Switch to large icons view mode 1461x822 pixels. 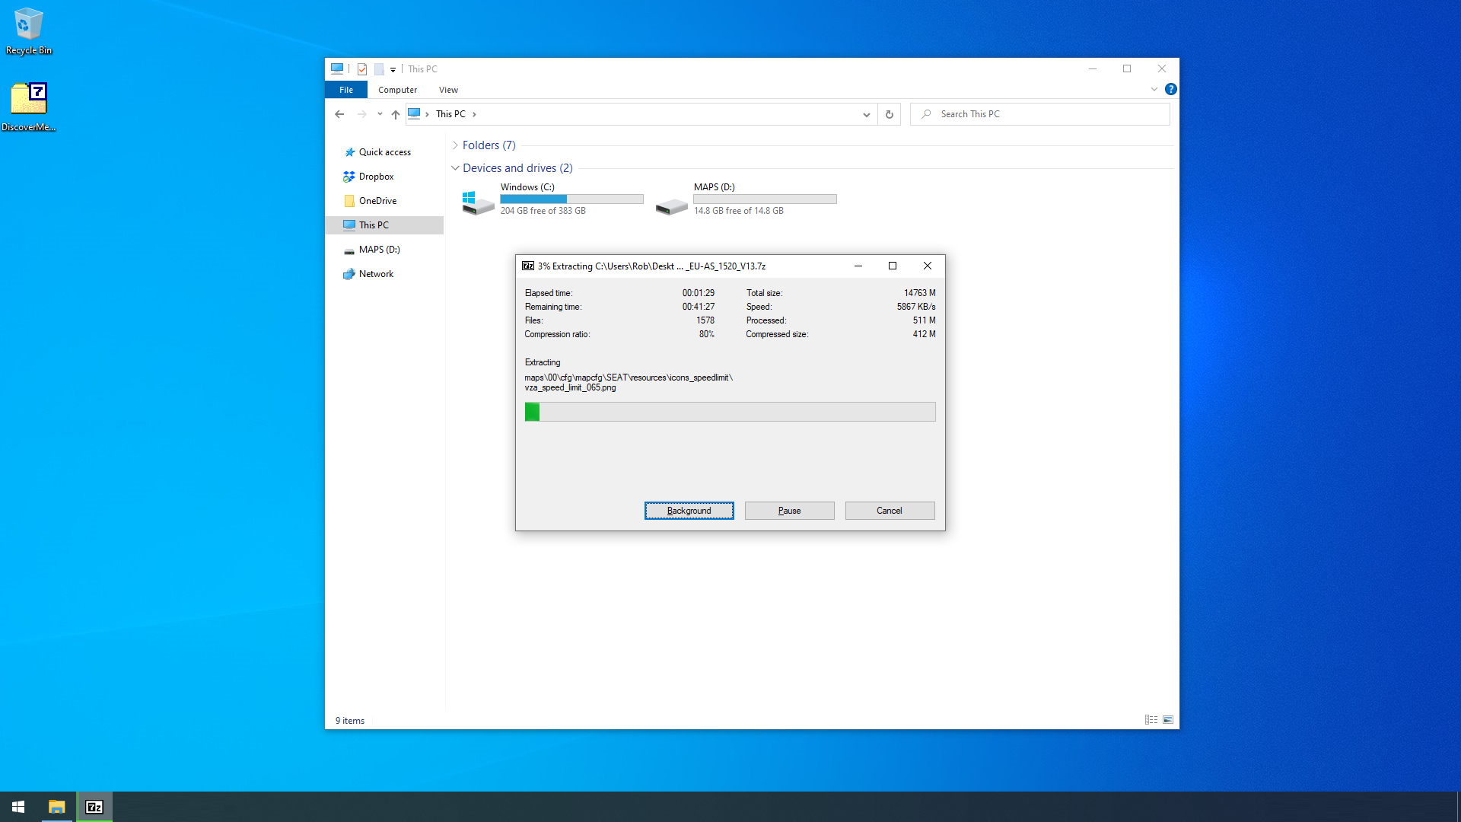(x=1168, y=720)
